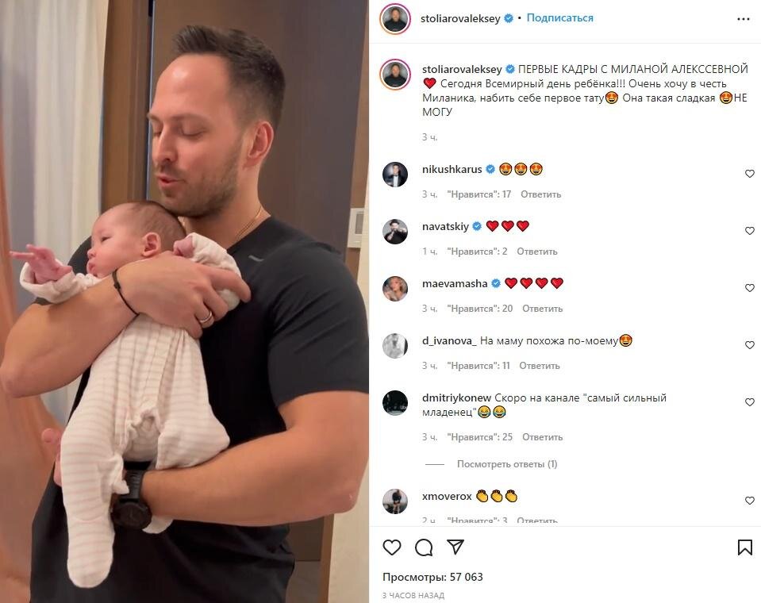Expand 'Посмотреть ответы (1)' replies
Viewport: 761px width, 603px height.
click(x=507, y=464)
